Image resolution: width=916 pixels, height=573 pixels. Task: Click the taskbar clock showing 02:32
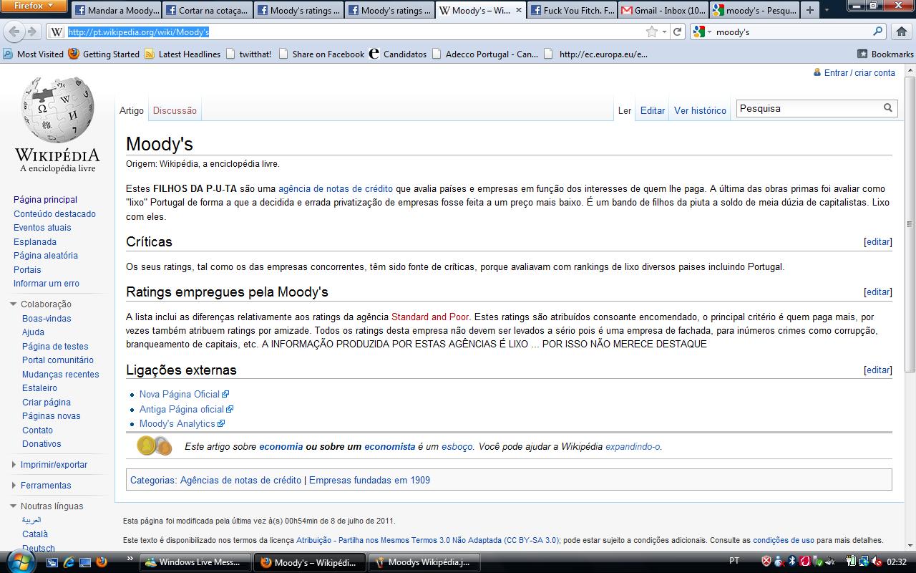[x=896, y=562]
